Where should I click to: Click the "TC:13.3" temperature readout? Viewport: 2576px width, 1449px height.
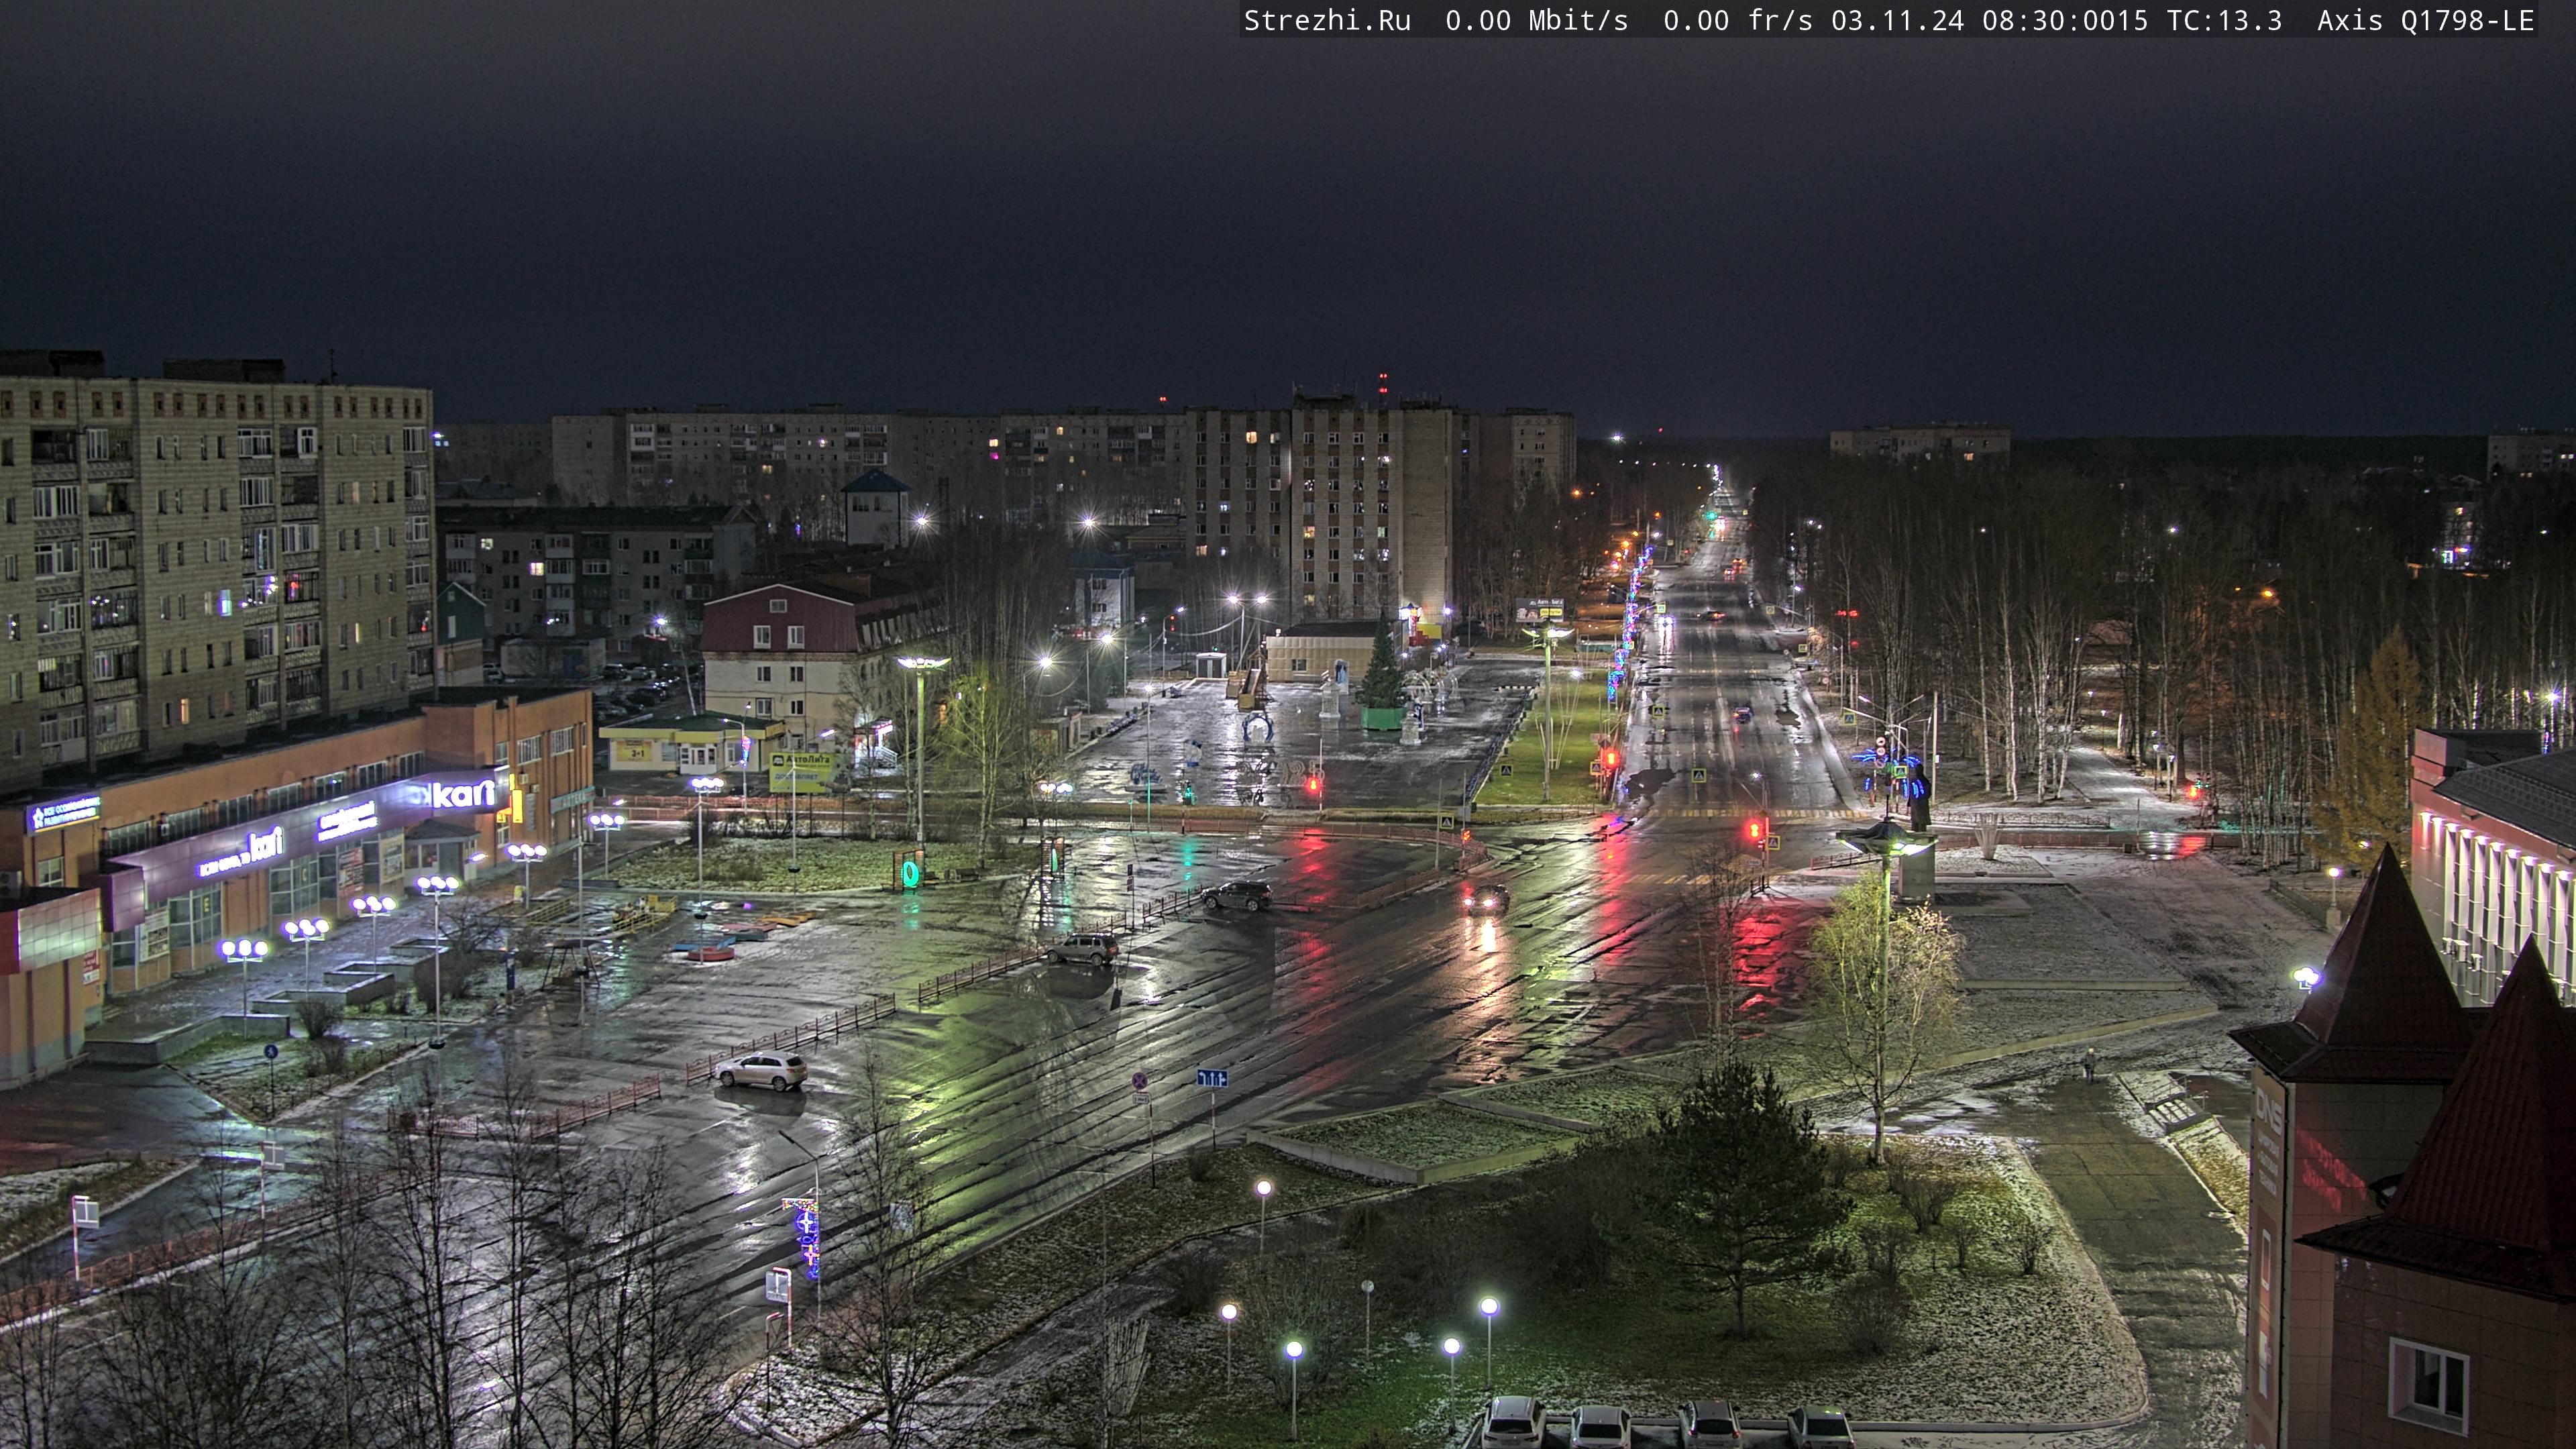(x=2225, y=21)
